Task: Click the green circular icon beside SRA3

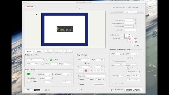Action: tap(51, 60)
